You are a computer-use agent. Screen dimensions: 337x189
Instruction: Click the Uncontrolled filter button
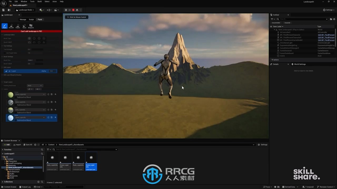click(276, 23)
